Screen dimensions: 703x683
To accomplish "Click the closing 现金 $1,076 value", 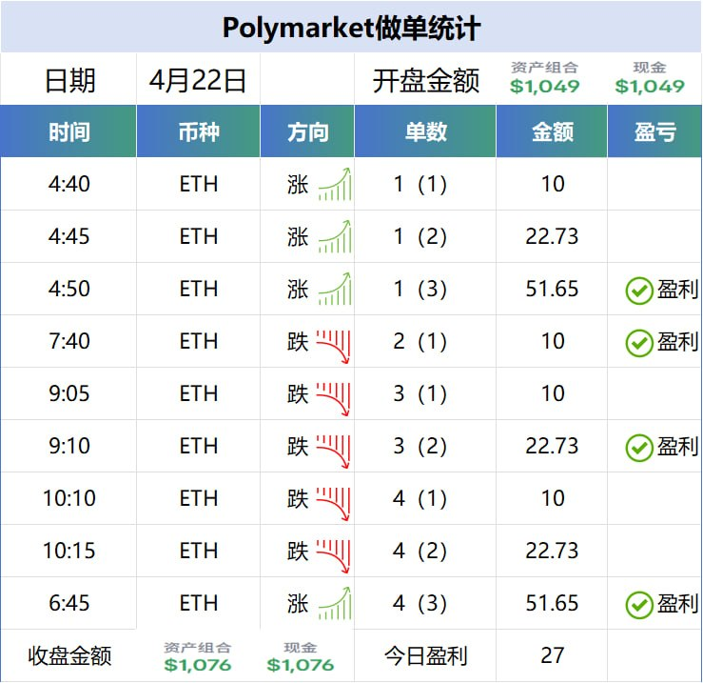I will pos(301,665).
